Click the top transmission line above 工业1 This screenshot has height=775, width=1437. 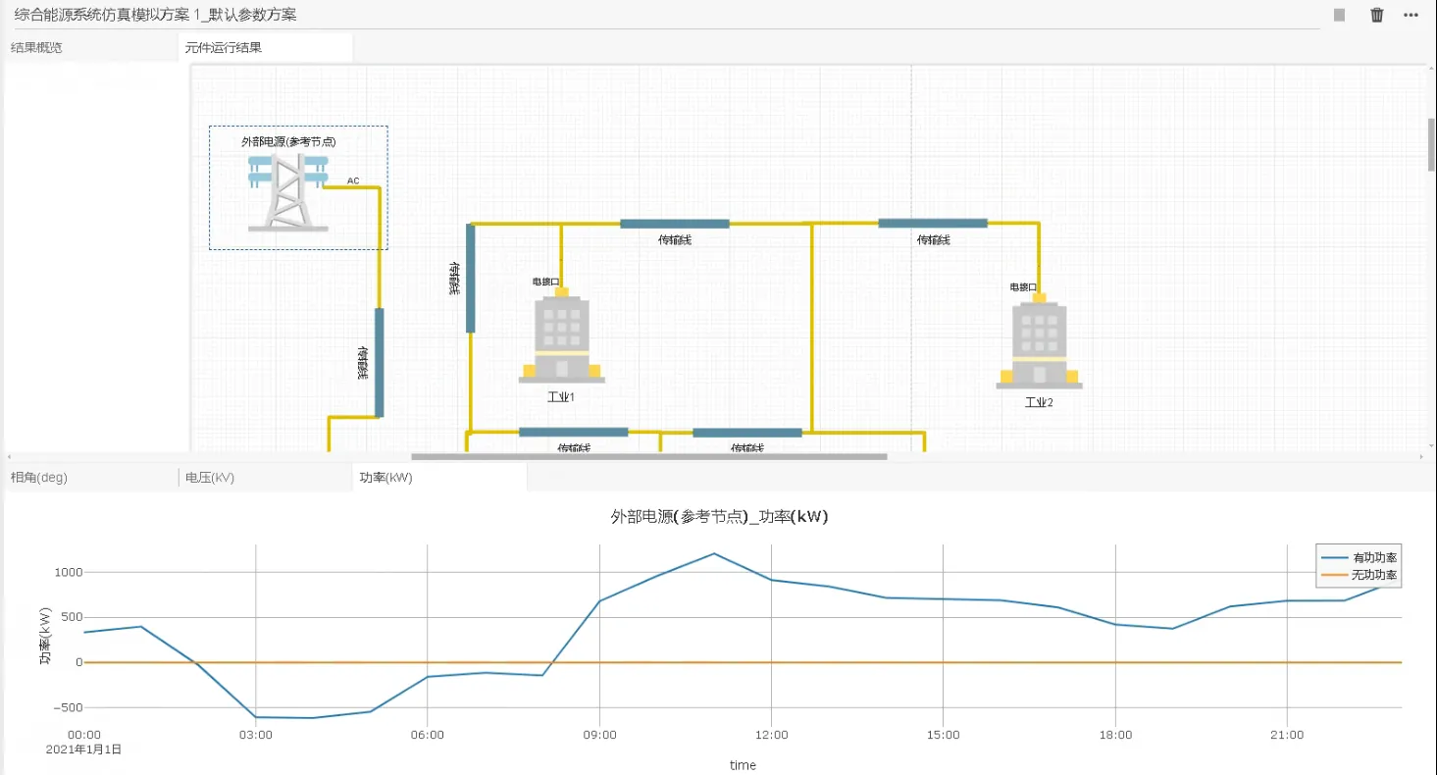[675, 224]
